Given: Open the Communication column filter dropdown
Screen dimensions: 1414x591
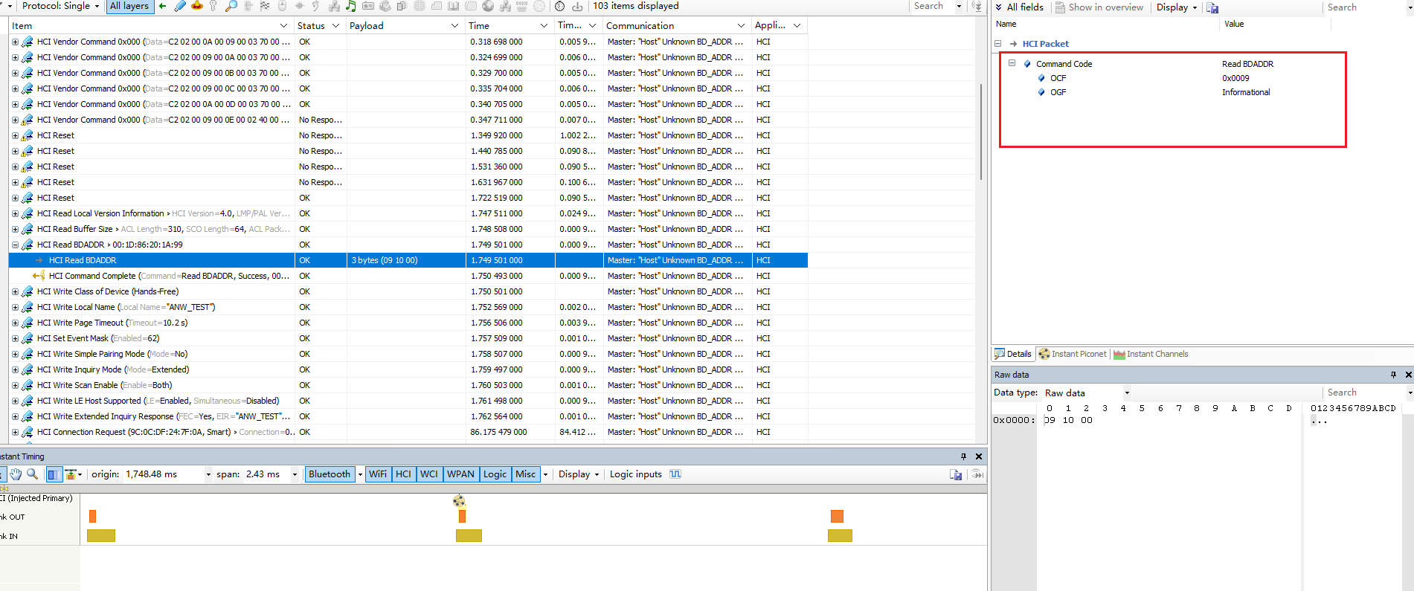Looking at the screenshot, I should click(741, 25).
